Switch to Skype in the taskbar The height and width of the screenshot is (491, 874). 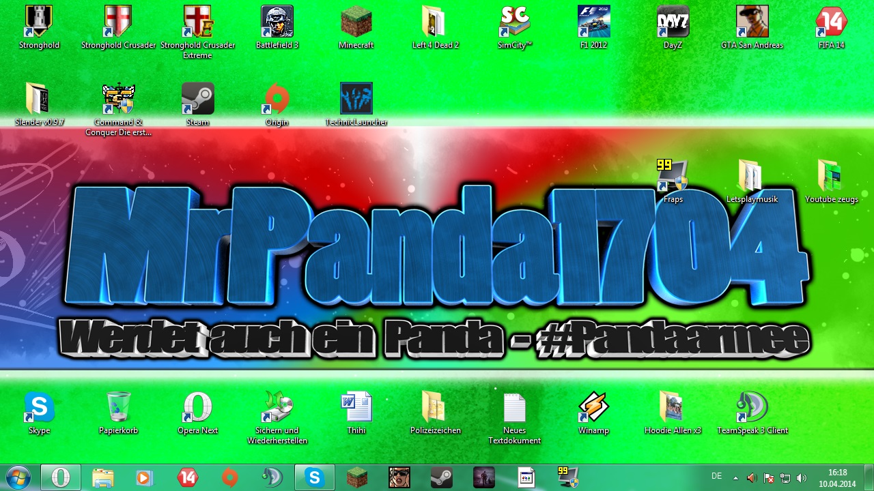pyautogui.click(x=315, y=477)
